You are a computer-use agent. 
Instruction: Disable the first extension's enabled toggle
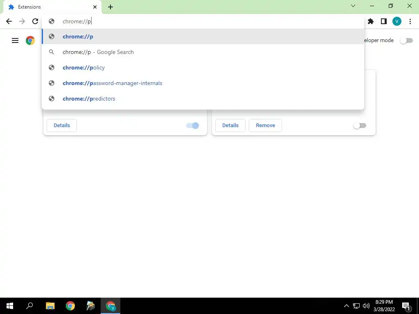(193, 126)
